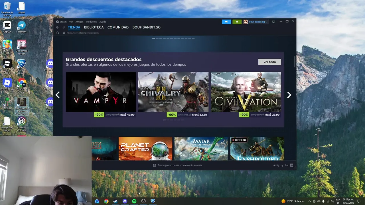This screenshot has height=205, width=365.
Task: Open the Amigos menu
Action: click(x=79, y=22)
